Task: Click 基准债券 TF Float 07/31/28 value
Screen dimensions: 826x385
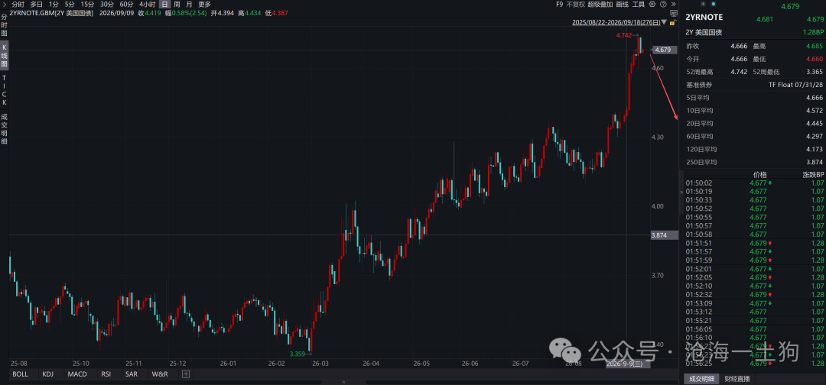Action: (796, 85)
